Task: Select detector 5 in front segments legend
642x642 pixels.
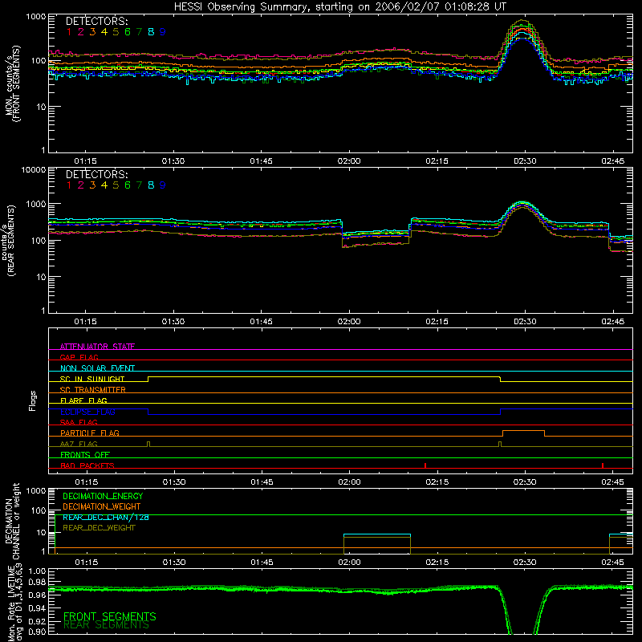Action: click(116, 32)
